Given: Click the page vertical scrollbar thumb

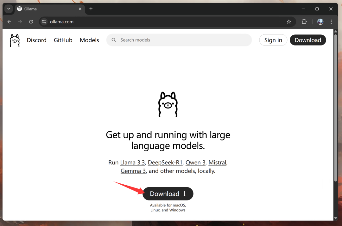Looking at the screenshot, I should coord(336,107).
